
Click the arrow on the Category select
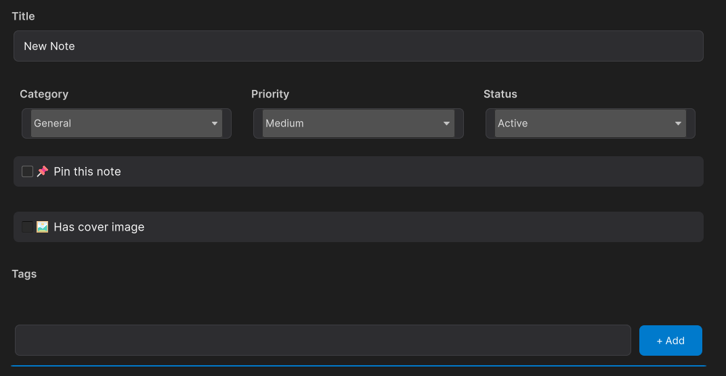(215, 124)
